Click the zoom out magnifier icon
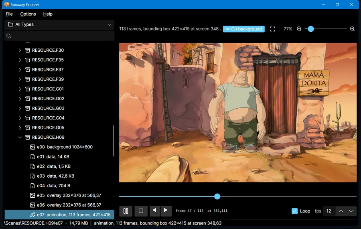 (x=299, y=29)
